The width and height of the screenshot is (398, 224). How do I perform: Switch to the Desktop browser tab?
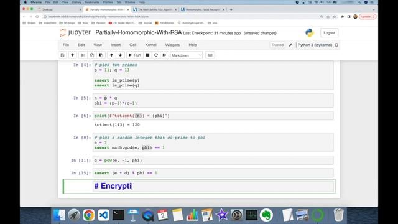tap(59, 9)
